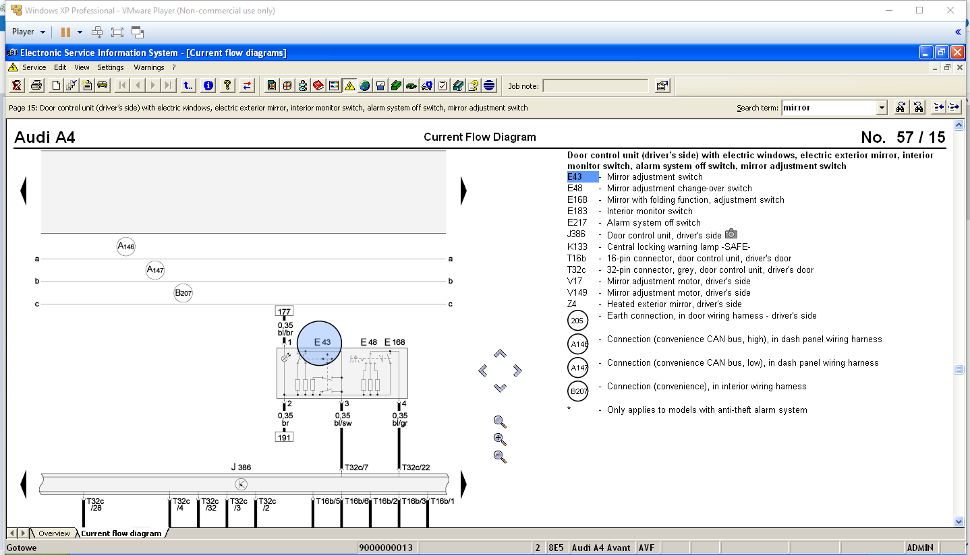Click the lined list document toolbar icon

(333, 86)
